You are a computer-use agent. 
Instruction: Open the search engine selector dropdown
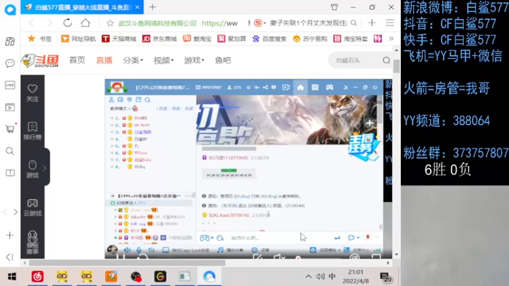coord(260,23)
